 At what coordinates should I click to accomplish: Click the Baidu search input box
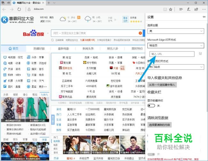coord(97,33)
